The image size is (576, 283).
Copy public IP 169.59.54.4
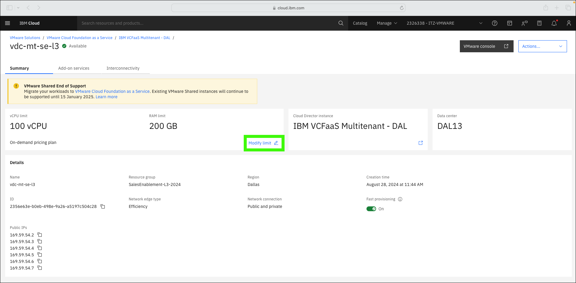tap(40, 248)
